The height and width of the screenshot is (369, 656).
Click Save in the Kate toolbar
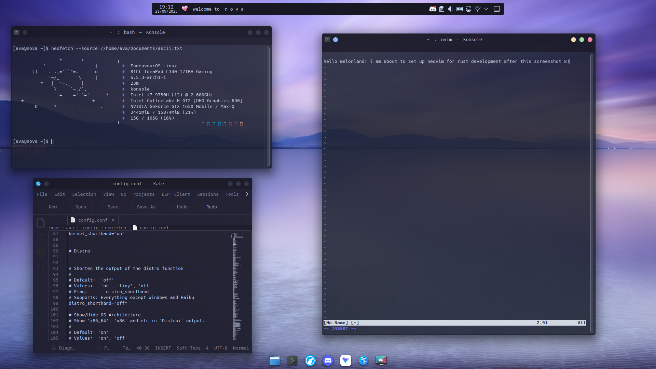pyautogui.click(x=109, y=207)
